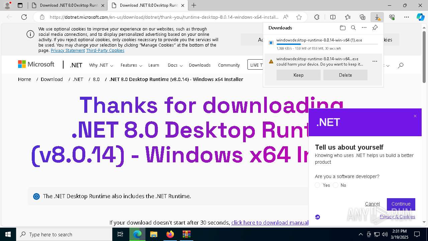Viewport: 428px width, 241px height.
Task: Open Collections icon
Action: click(362, 17)
